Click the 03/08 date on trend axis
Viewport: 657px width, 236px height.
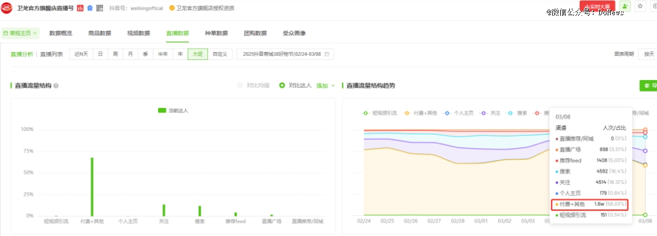click(645, 221)
